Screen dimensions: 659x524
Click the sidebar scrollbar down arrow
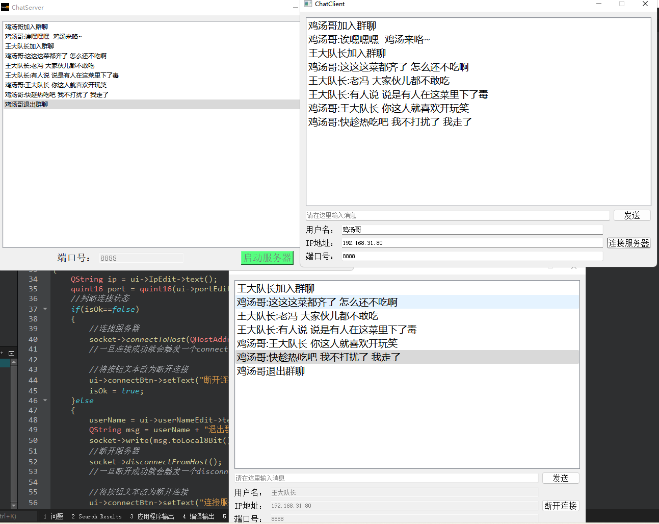click(14, 505)
